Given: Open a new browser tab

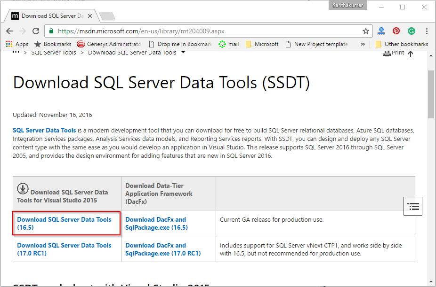Looking at the screenshot, I should coord(107,16).
